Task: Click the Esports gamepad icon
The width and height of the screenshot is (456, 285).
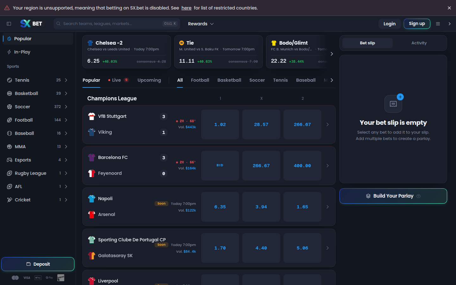Action: [9, 160]
